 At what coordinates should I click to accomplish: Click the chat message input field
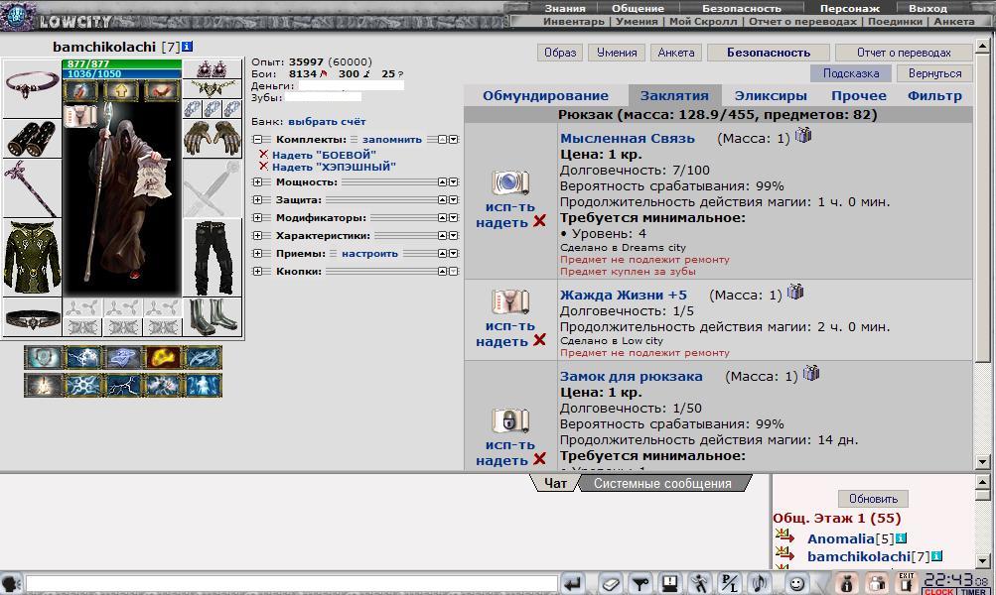pos(292,583)
